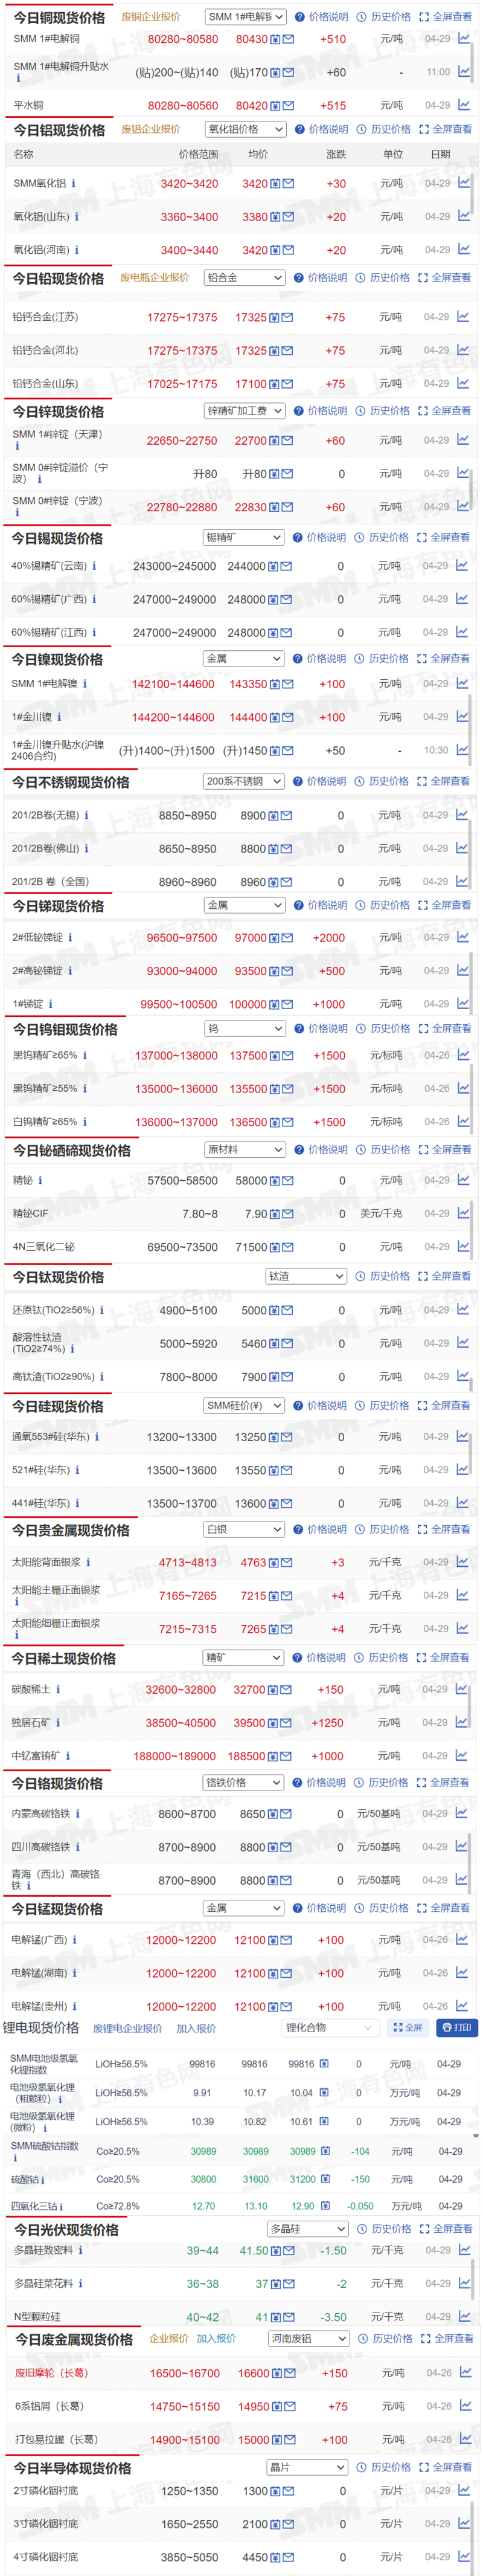Click 四氧化三钴 row name
Image resolution: width=483 pixels, height=2576 pixels.
(x=34, y=2206)
